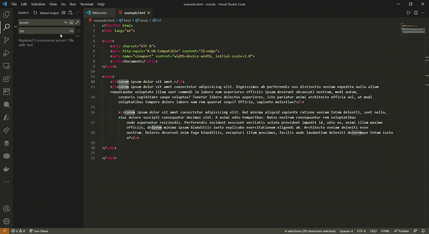
Task: Refresh the search results
Action: point(35,13)
